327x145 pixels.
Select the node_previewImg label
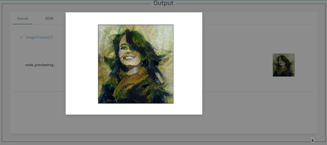[40, 65]
